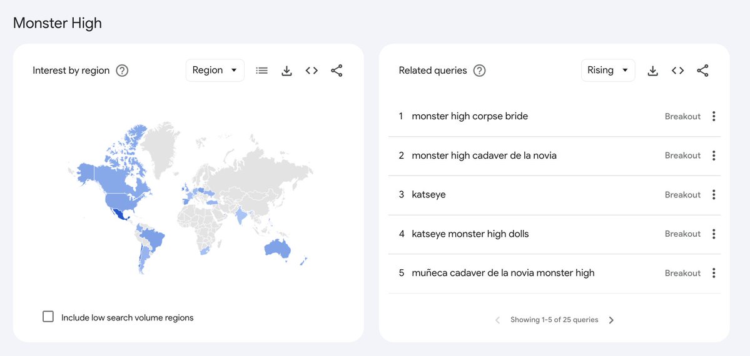Click the Interest by region title
Image resolution: width=750 pixels, height=356 pixels.
click(71, 71)
